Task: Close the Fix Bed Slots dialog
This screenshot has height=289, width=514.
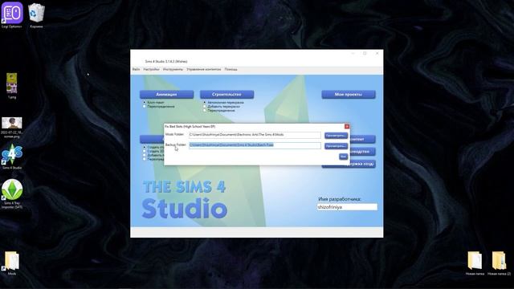Action: 347,127
